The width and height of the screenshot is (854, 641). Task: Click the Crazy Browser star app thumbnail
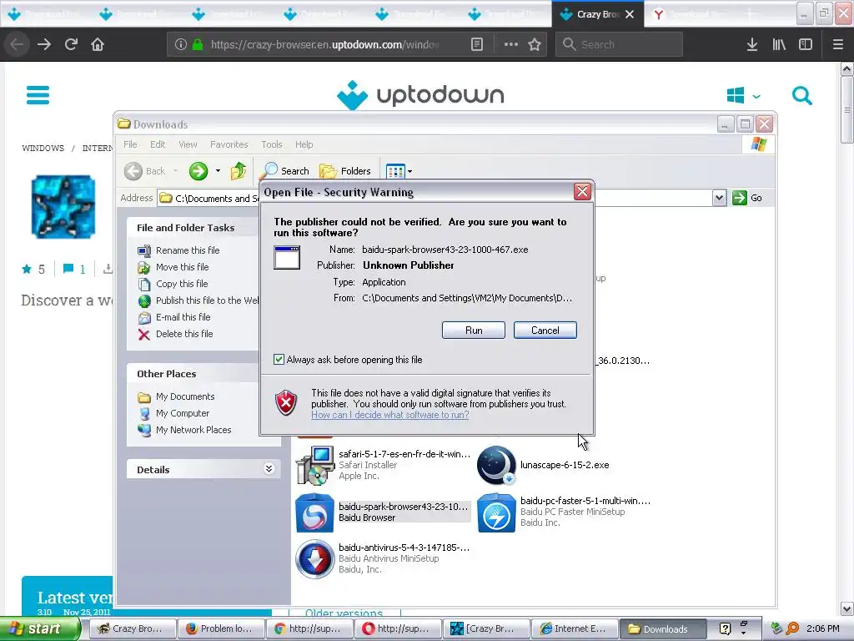click(63, 207)
